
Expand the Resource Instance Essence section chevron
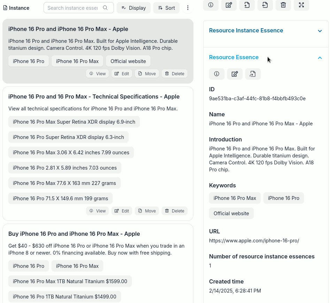[x=320, y=31]
